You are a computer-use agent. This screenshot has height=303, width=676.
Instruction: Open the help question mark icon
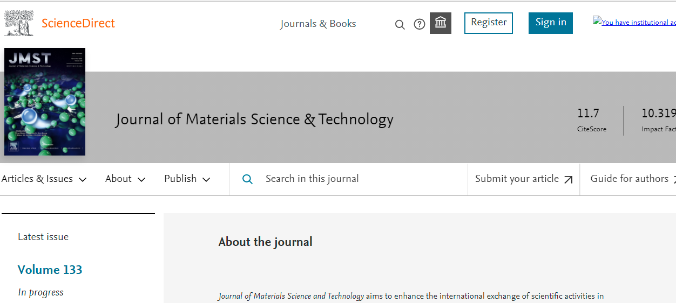coord(420,24)
